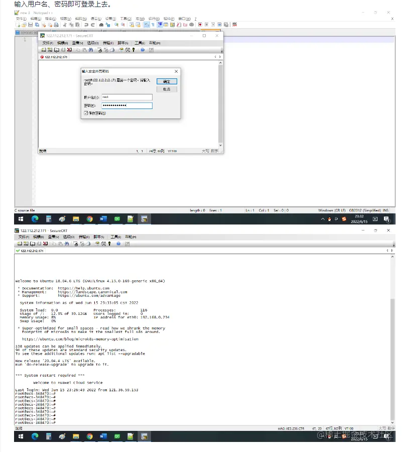
Task: Open 传输 menu in the connected SecureCRT window
Action: coord(84,237)
